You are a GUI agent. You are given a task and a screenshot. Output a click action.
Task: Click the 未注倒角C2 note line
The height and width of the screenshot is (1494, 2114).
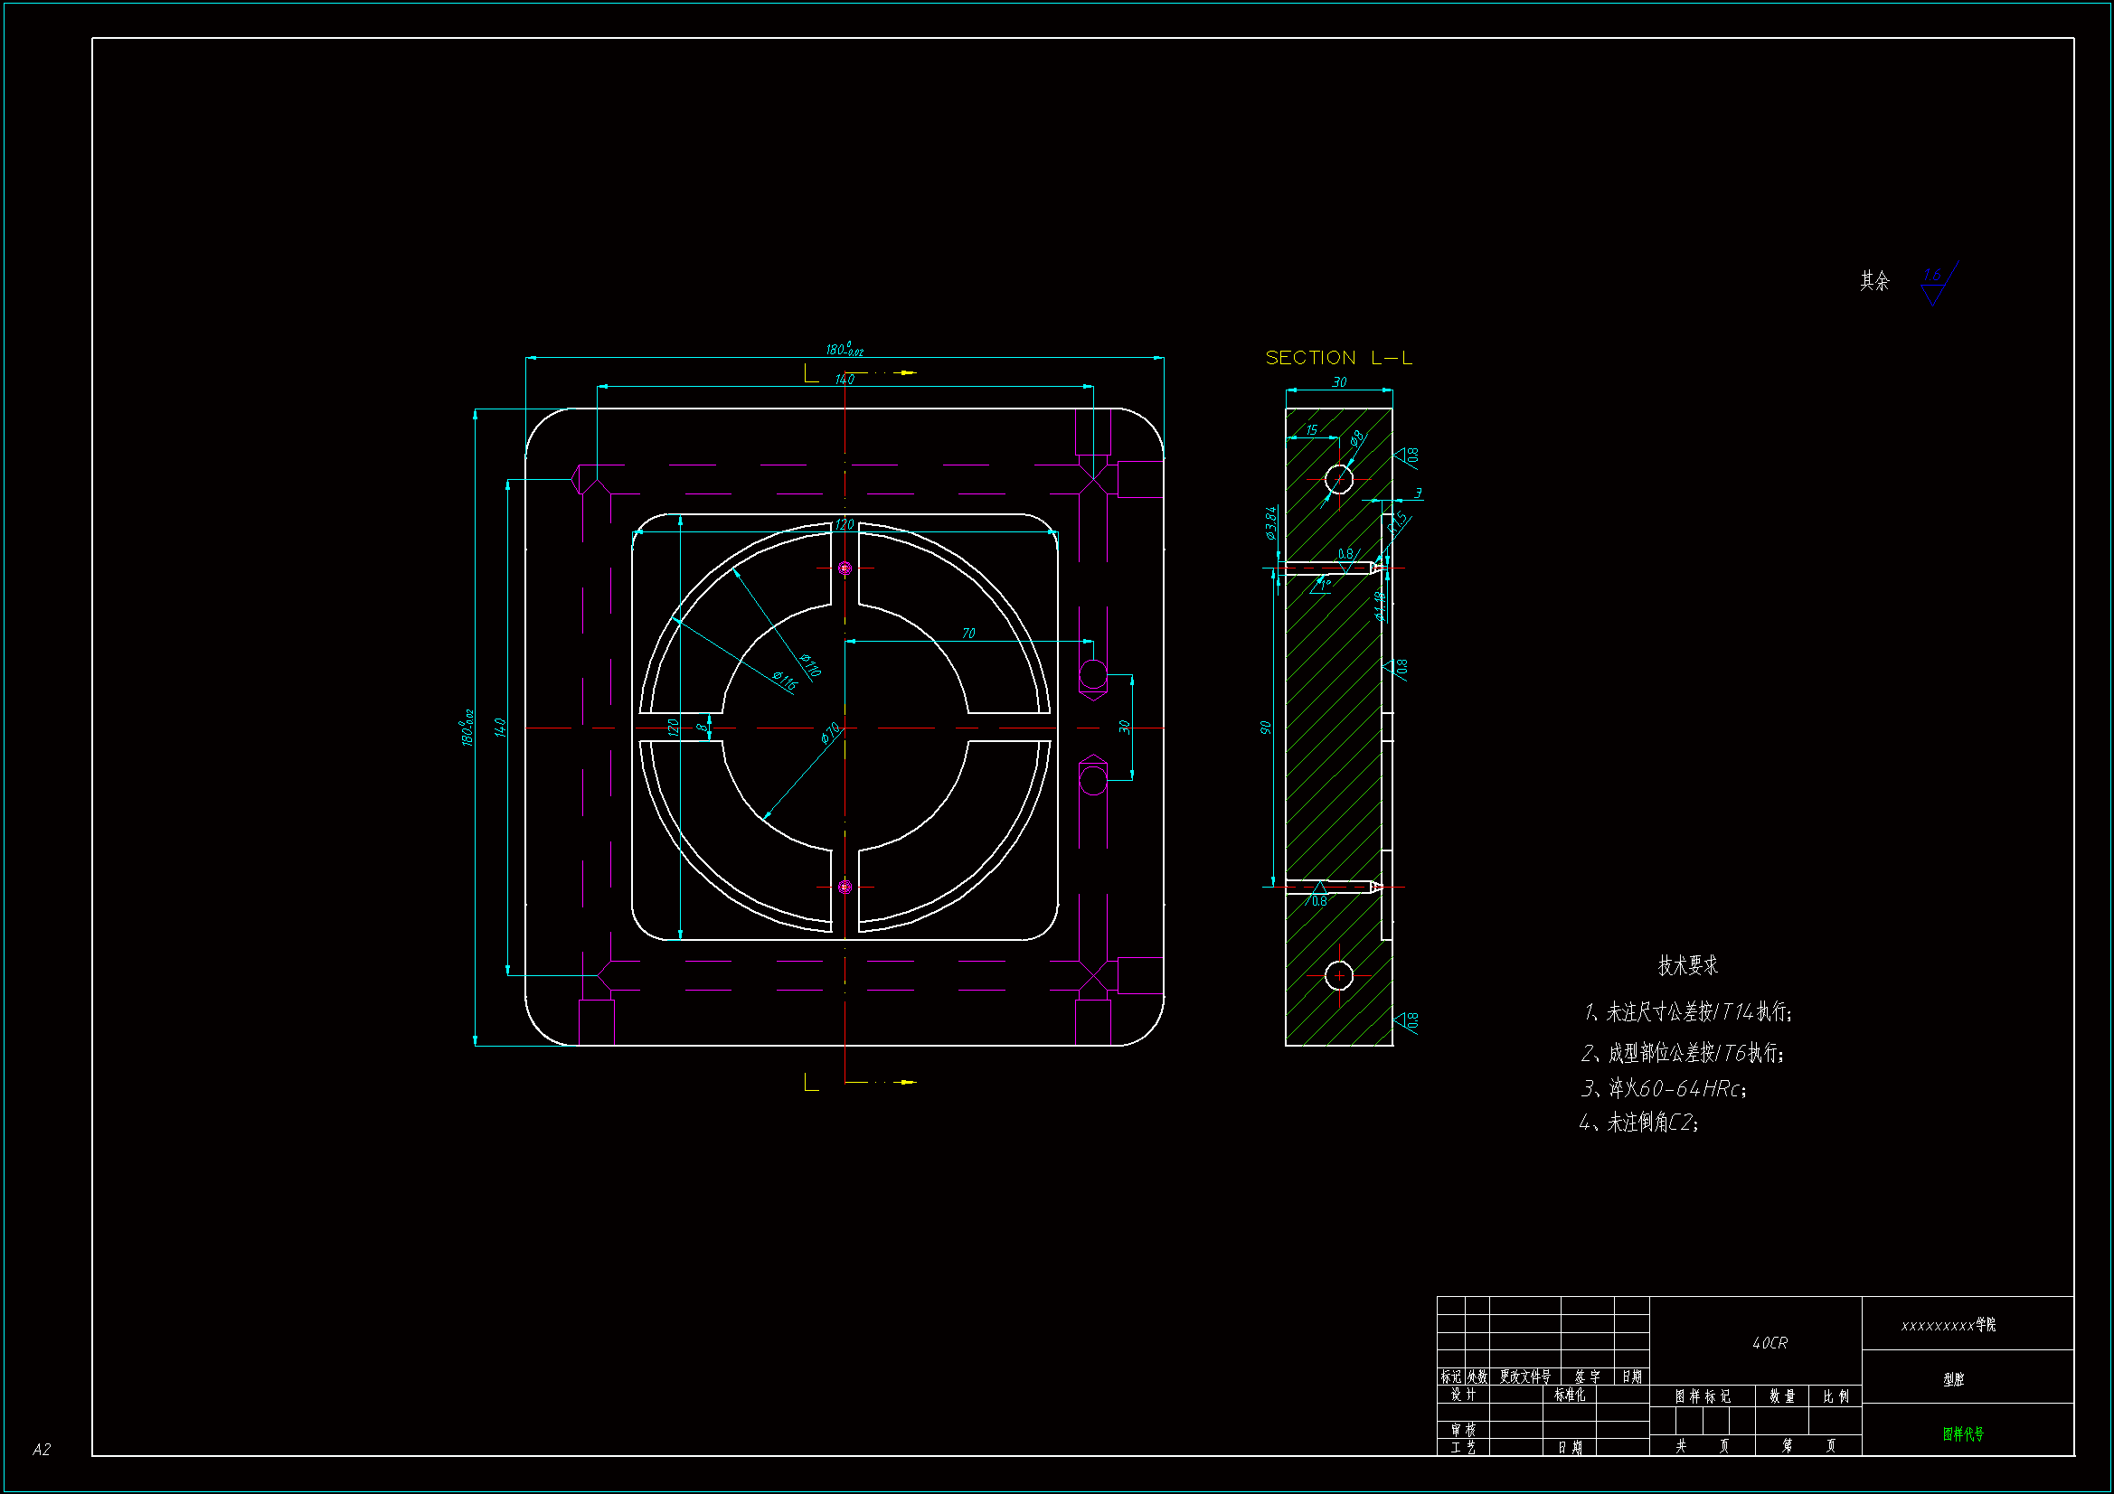pos(1638,1123)
